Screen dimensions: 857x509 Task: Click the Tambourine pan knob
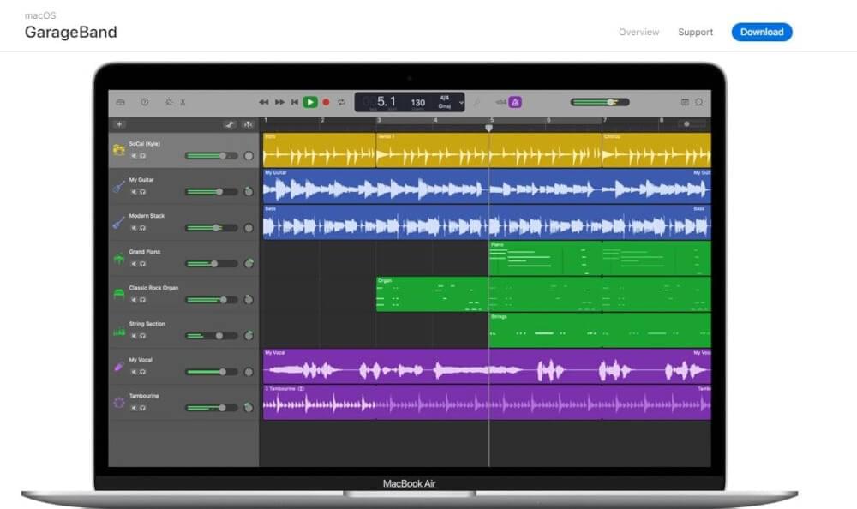[x=249, y=408]
